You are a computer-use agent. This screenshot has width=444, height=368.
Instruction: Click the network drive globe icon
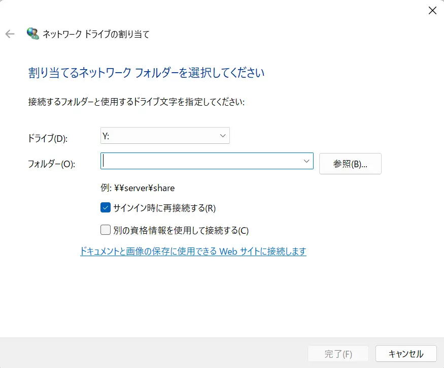coord(33,34)
